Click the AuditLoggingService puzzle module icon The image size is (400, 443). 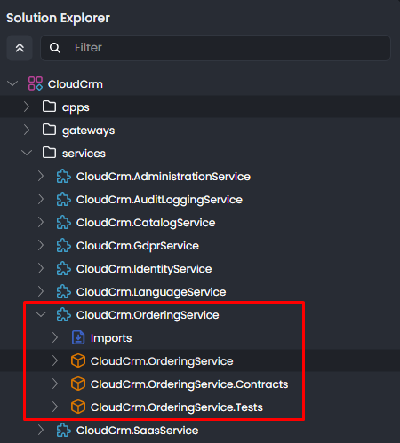(x=64, y=200)
